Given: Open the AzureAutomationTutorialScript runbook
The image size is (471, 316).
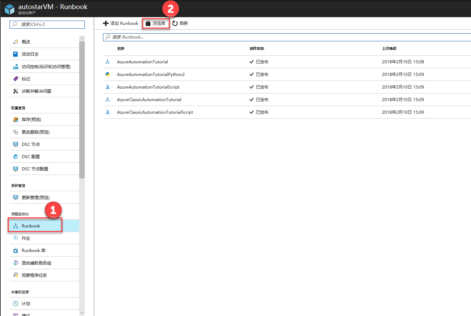Looking at the screenshot, I should coord(148,87).
